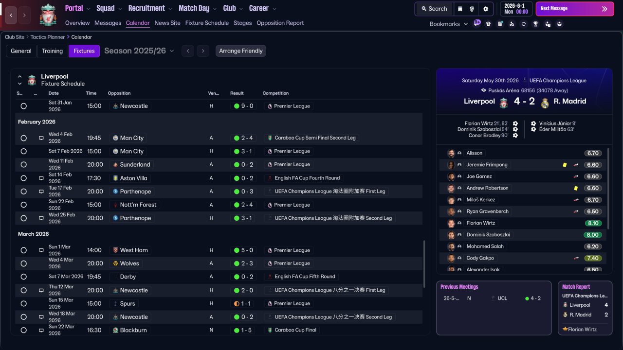This screenshot has width=623, height=350.
Task: Select the radio button for Wolves fixture
Action: tap(23, 263)
